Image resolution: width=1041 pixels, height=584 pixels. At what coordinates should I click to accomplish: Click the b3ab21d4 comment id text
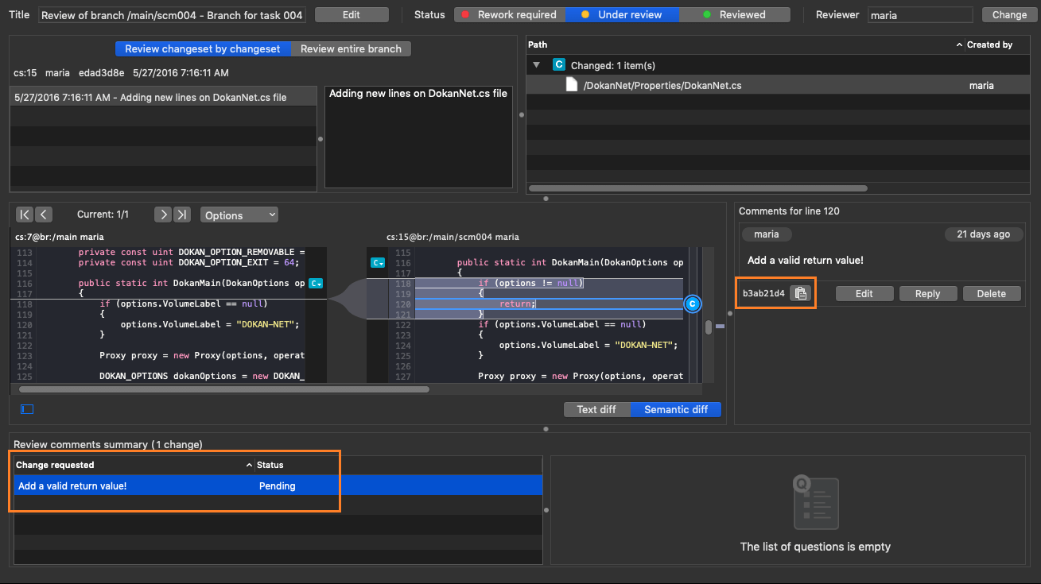pos(763,293)
